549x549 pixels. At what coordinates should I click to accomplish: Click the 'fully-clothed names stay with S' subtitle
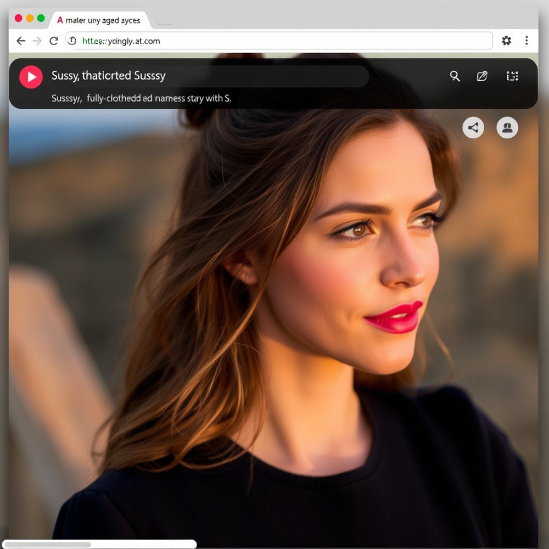click(141, 98)
